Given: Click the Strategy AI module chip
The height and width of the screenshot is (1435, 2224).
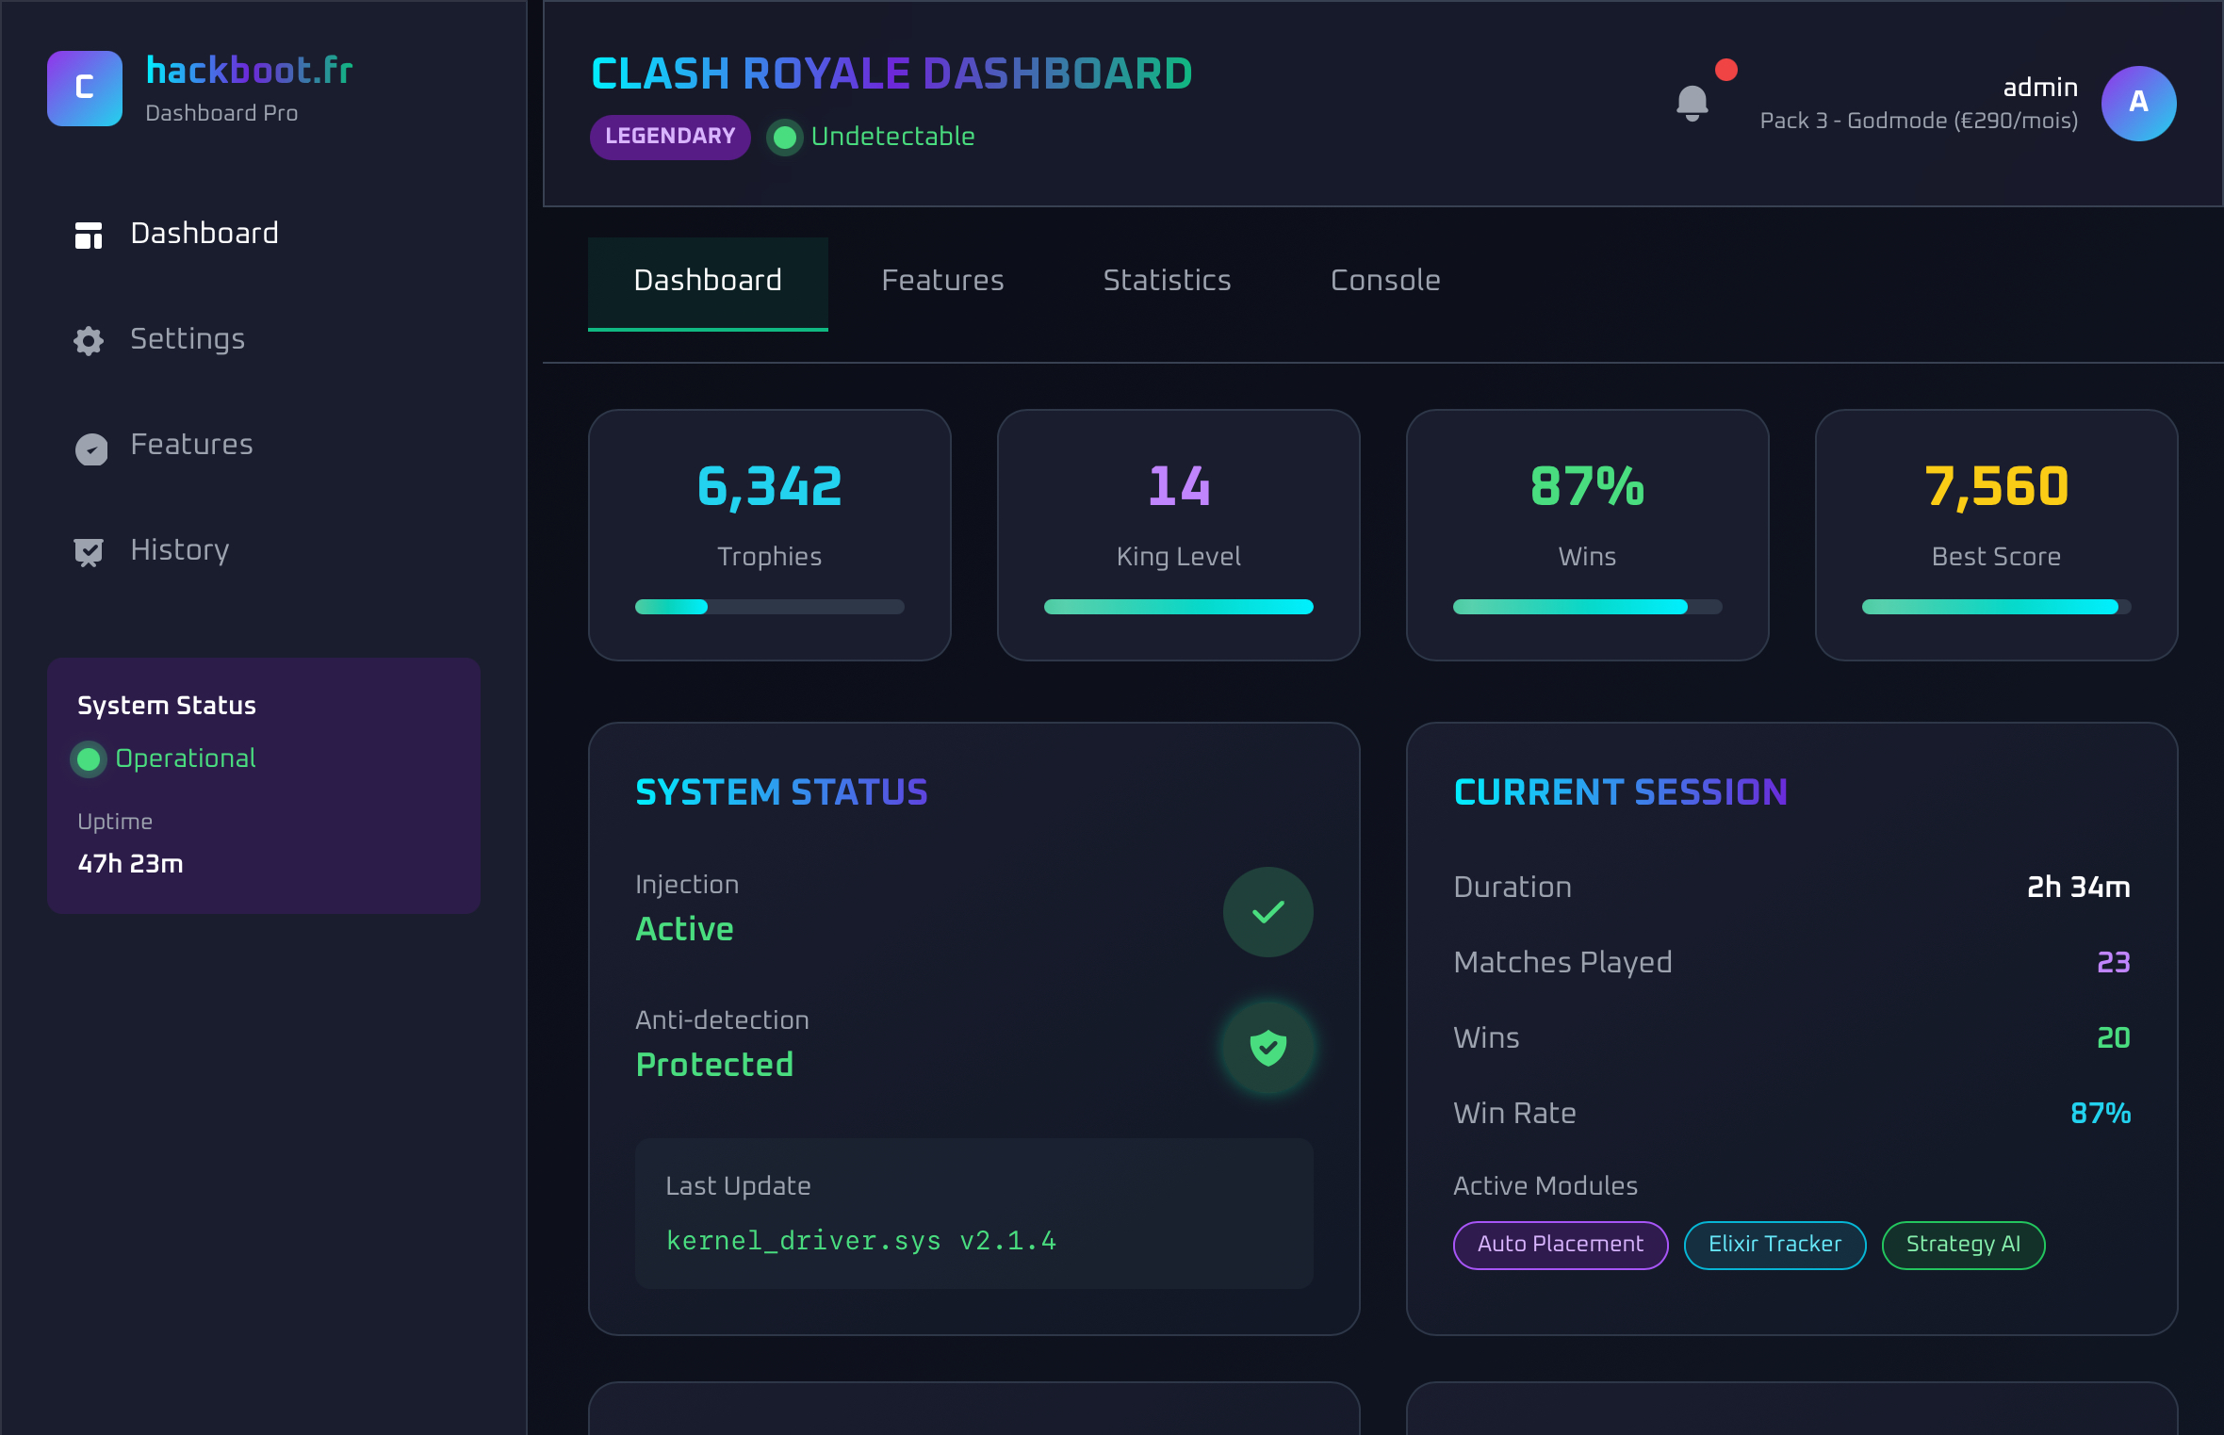Looking at the screenshot, I should (1963, 1245).
